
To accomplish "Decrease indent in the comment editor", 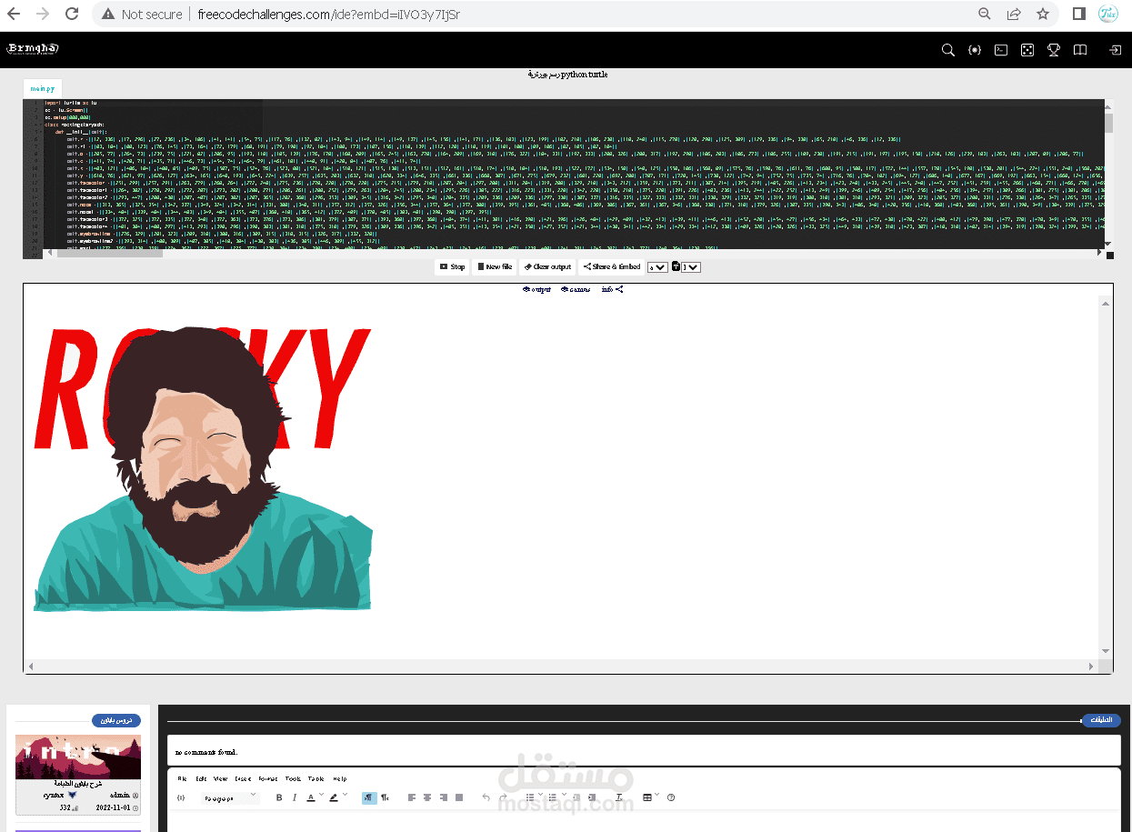I will coord(575,797).
